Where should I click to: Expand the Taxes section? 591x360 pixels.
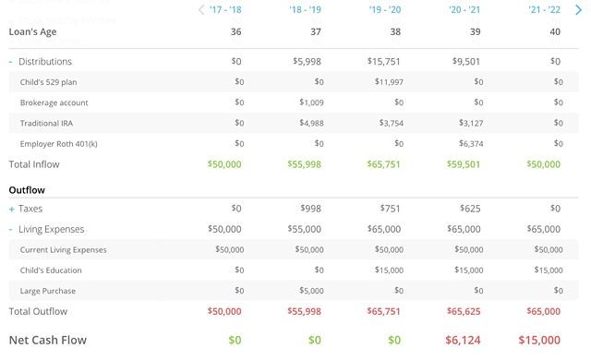(12, 209)
